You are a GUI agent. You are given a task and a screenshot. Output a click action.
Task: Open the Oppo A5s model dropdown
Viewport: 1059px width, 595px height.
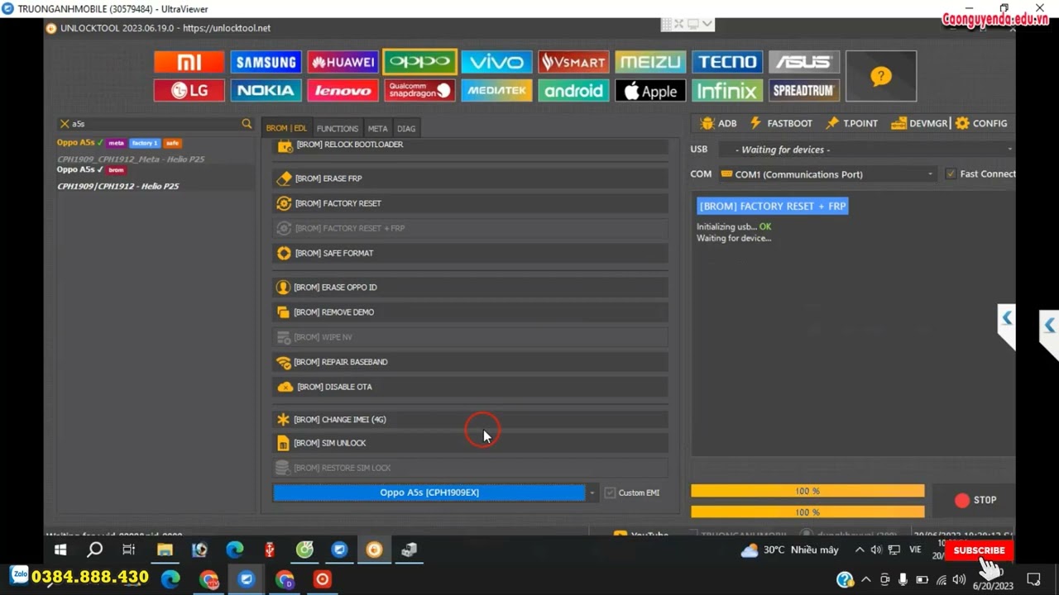coord(592,493)
